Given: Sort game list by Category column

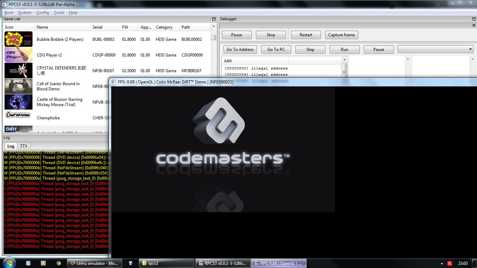Looking at the screenshot, I should point(166,27).
